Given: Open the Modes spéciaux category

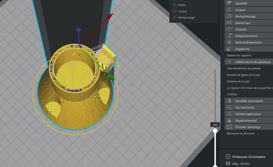Looking at the screenshot, I should click(x=248, y=114).
